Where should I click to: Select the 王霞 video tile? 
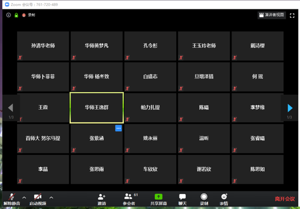pyautogui.click(x=43, y=108)
